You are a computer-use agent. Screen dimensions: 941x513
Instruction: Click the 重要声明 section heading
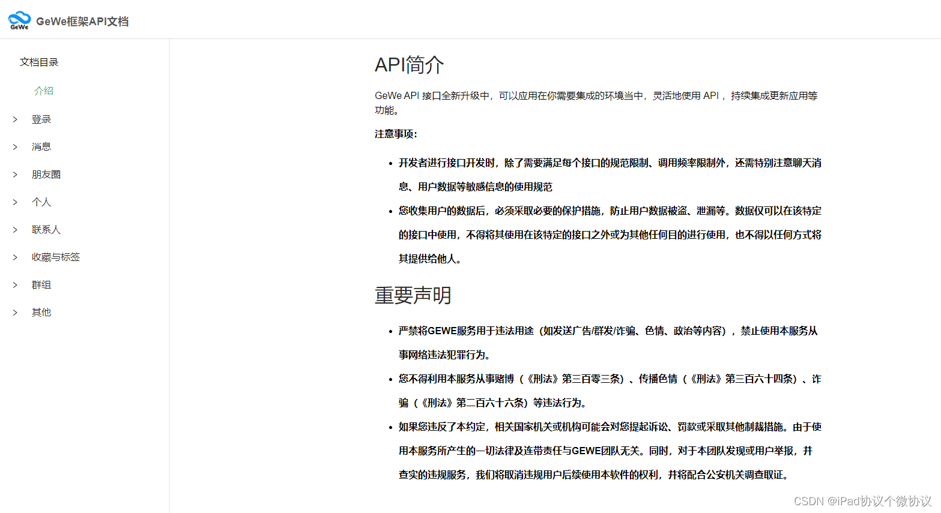(413, 295)
